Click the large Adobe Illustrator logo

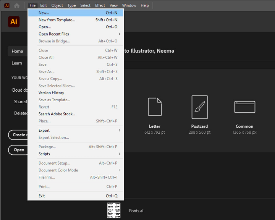click(14, 21)
